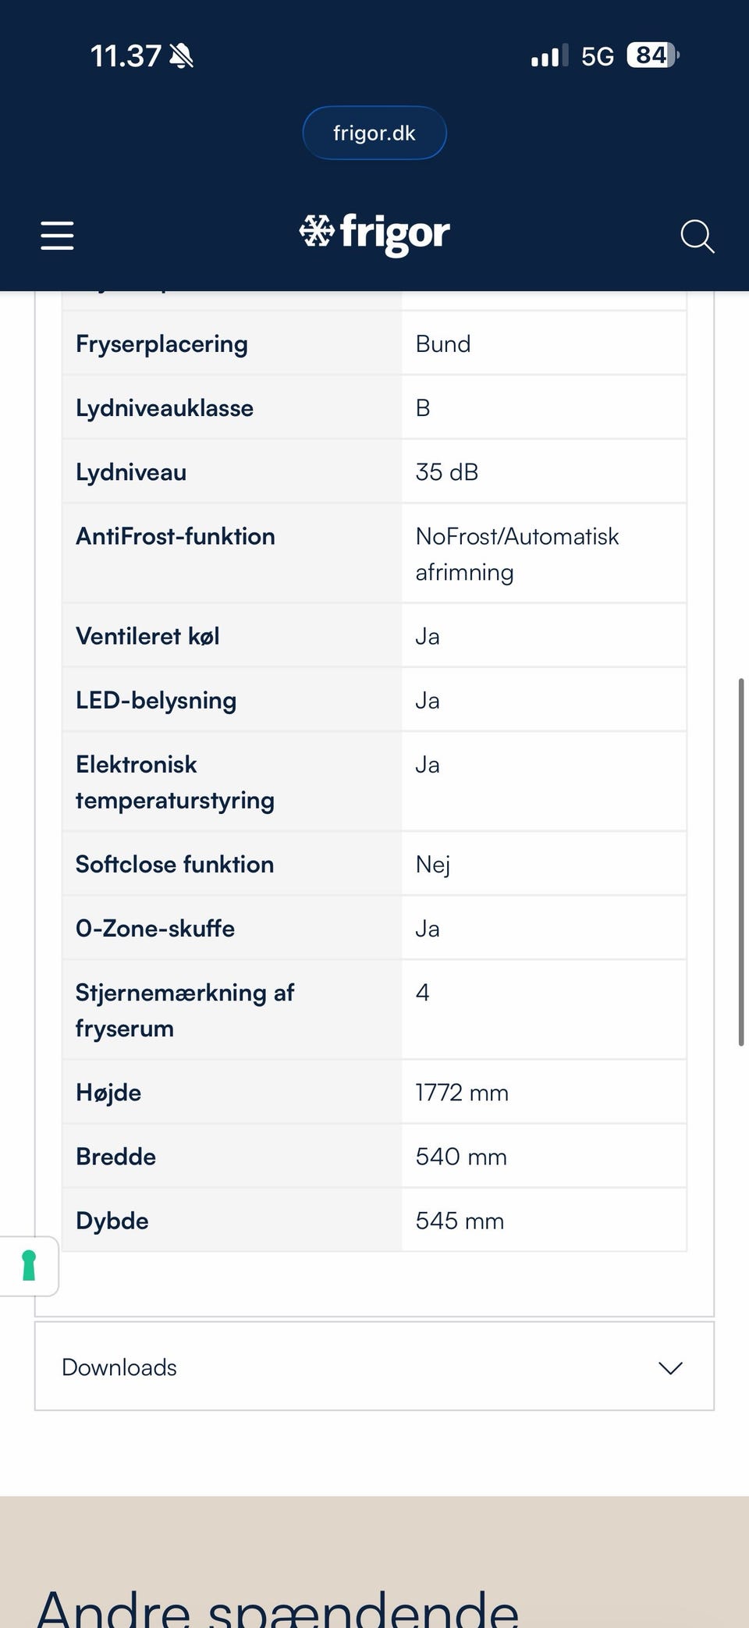The height and width of the screenshot is (1628, 749).
Task: Tap the 5G network indicator
Action: tap(598, 56)
